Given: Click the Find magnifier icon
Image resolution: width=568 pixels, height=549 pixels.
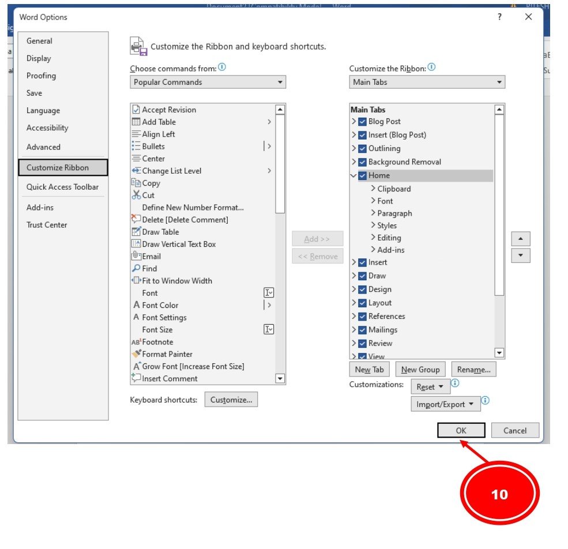Looking at the screenshot, I should (136, 268).
